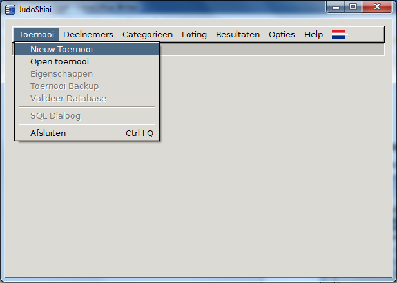Click the Eigenschappen menu entry
The width and height of the screenshot is (397, 283).
61,74
